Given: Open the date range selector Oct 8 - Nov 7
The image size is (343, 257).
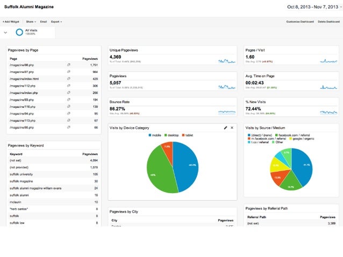Looking at the screenshot, I should point(314,7).
